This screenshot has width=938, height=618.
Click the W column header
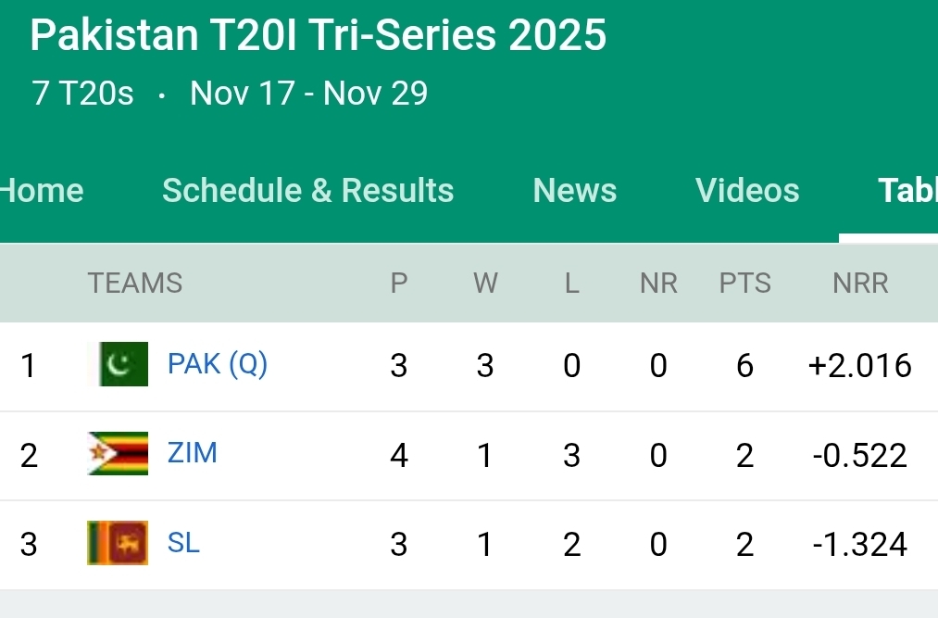tap(485, 283)
